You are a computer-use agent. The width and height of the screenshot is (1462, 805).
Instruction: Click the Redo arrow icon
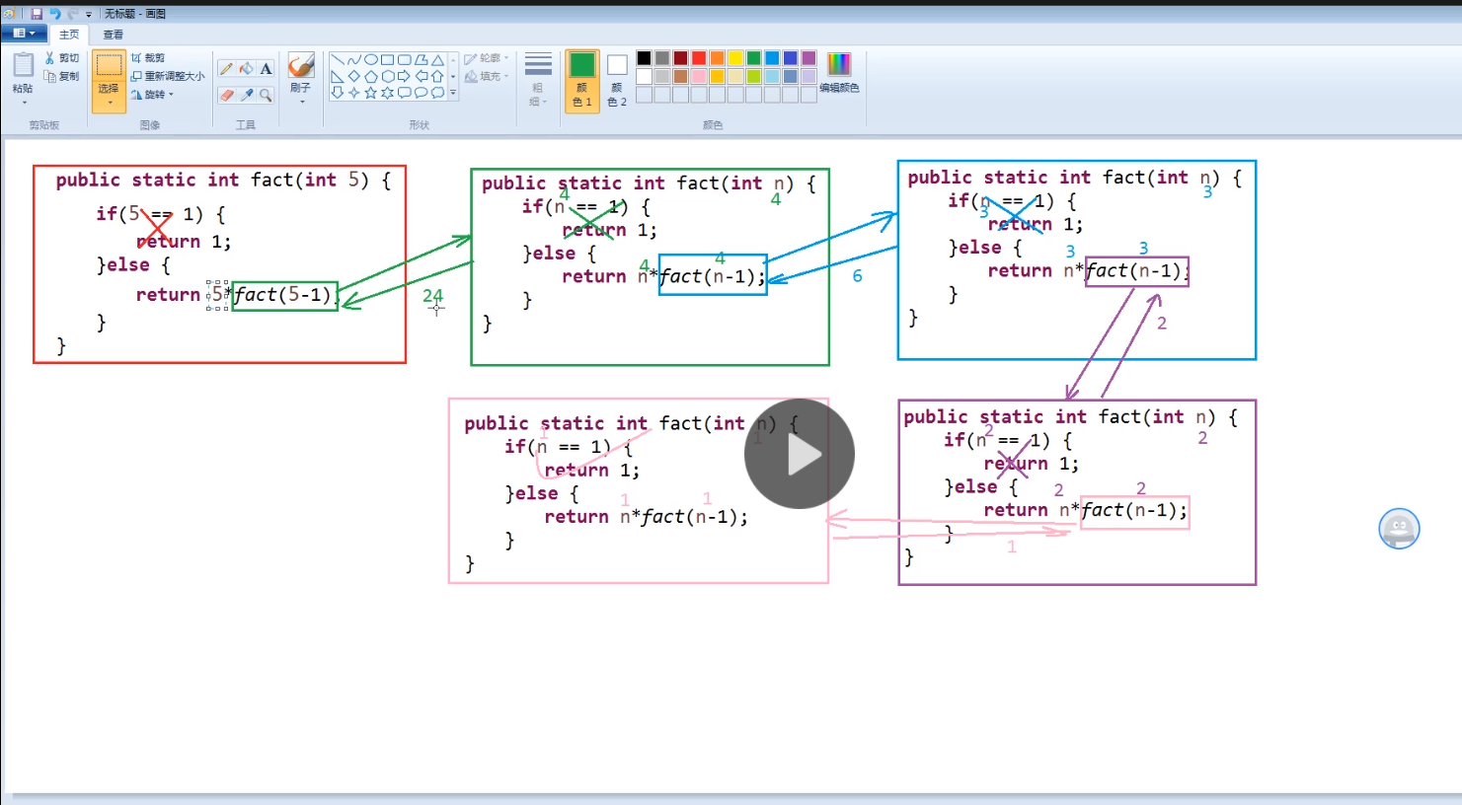73,14
